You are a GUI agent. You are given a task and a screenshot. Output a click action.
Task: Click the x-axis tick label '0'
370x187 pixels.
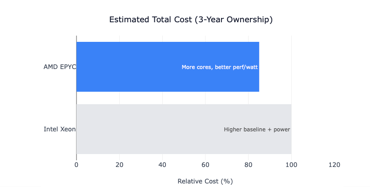coord(76,165)
